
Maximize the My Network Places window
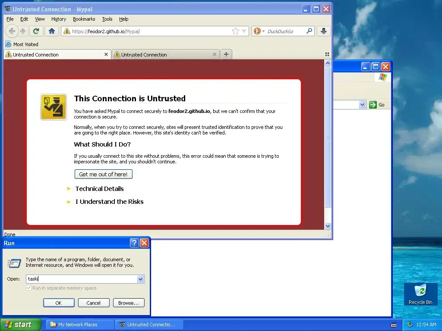[376, 67]
